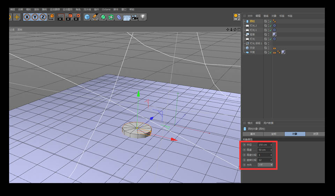335x196 pixels.
Task: Add a camera using camera icon
Action: tap(135, 17)
